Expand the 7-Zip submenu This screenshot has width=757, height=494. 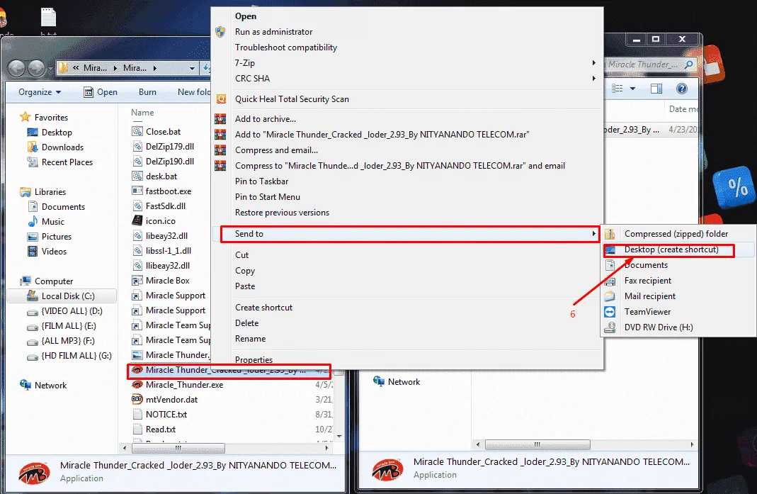[408, 63]
